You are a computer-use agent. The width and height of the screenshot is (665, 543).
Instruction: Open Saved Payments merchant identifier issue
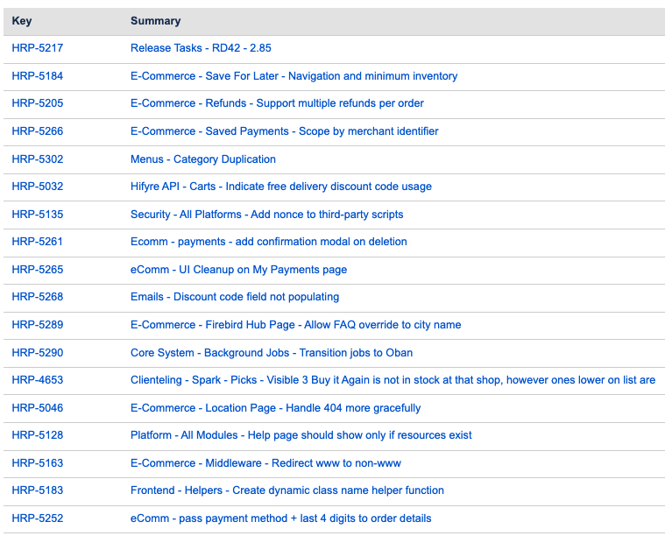coord(284,131)
